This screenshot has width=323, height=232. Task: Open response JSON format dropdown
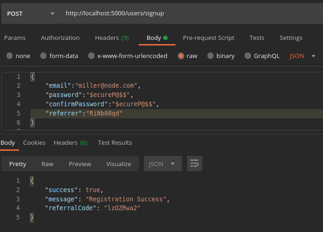162,164
